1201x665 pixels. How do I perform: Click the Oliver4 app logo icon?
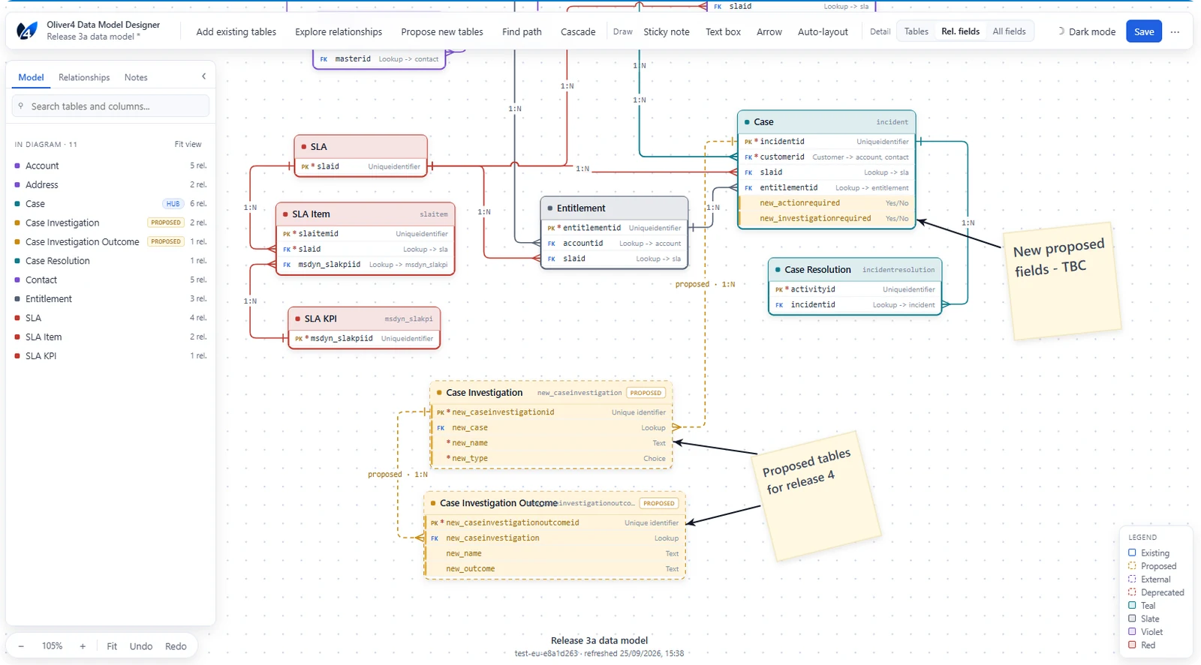pos(27,31)
